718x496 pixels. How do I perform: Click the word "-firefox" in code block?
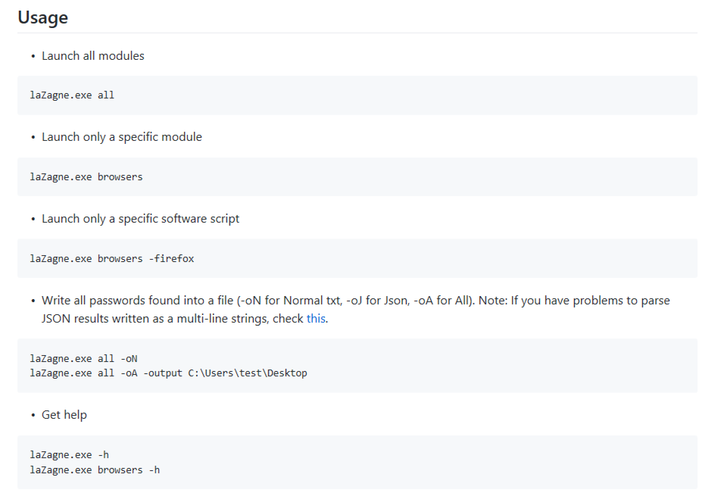pyautogui.click(x=172, y=259)
